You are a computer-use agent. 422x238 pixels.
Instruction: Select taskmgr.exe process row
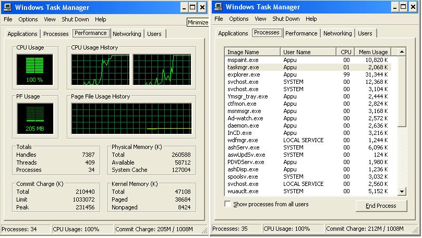pyautogui.click(x=308, y=67)
